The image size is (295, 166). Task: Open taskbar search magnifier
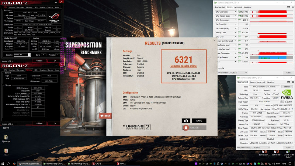pyautogui.click(x=8, y=164)
